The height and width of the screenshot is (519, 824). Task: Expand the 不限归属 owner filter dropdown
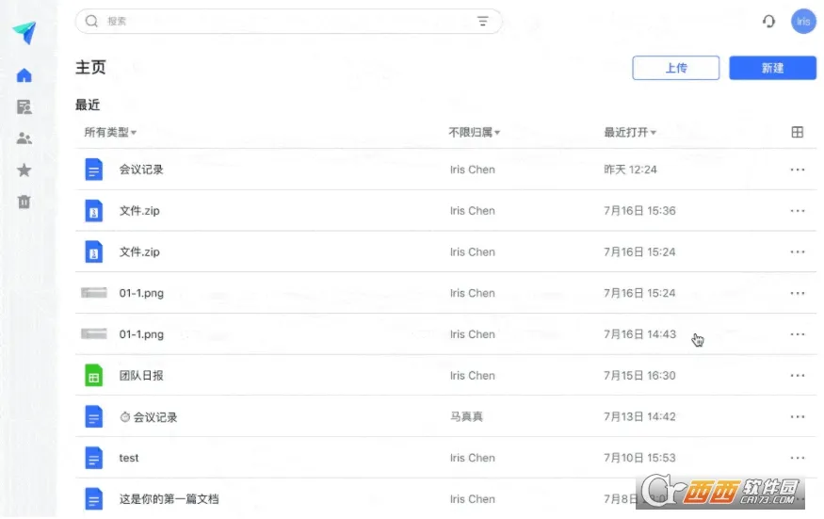click(474, 133)
